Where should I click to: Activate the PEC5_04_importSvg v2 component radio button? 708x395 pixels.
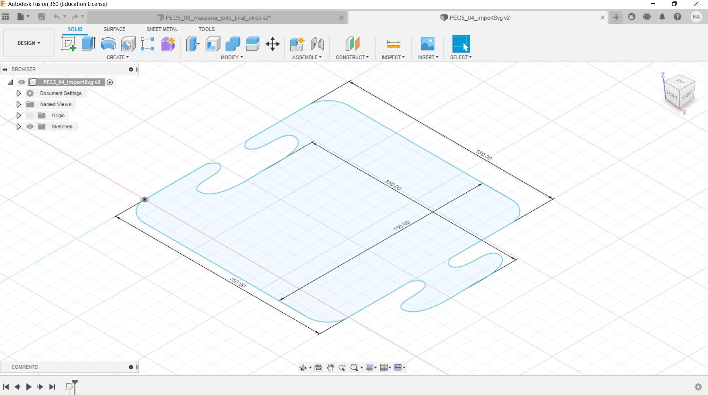[x=110, y=82]
